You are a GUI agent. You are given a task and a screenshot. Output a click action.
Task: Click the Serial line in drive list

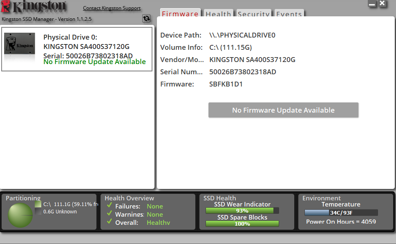point(88,56)
